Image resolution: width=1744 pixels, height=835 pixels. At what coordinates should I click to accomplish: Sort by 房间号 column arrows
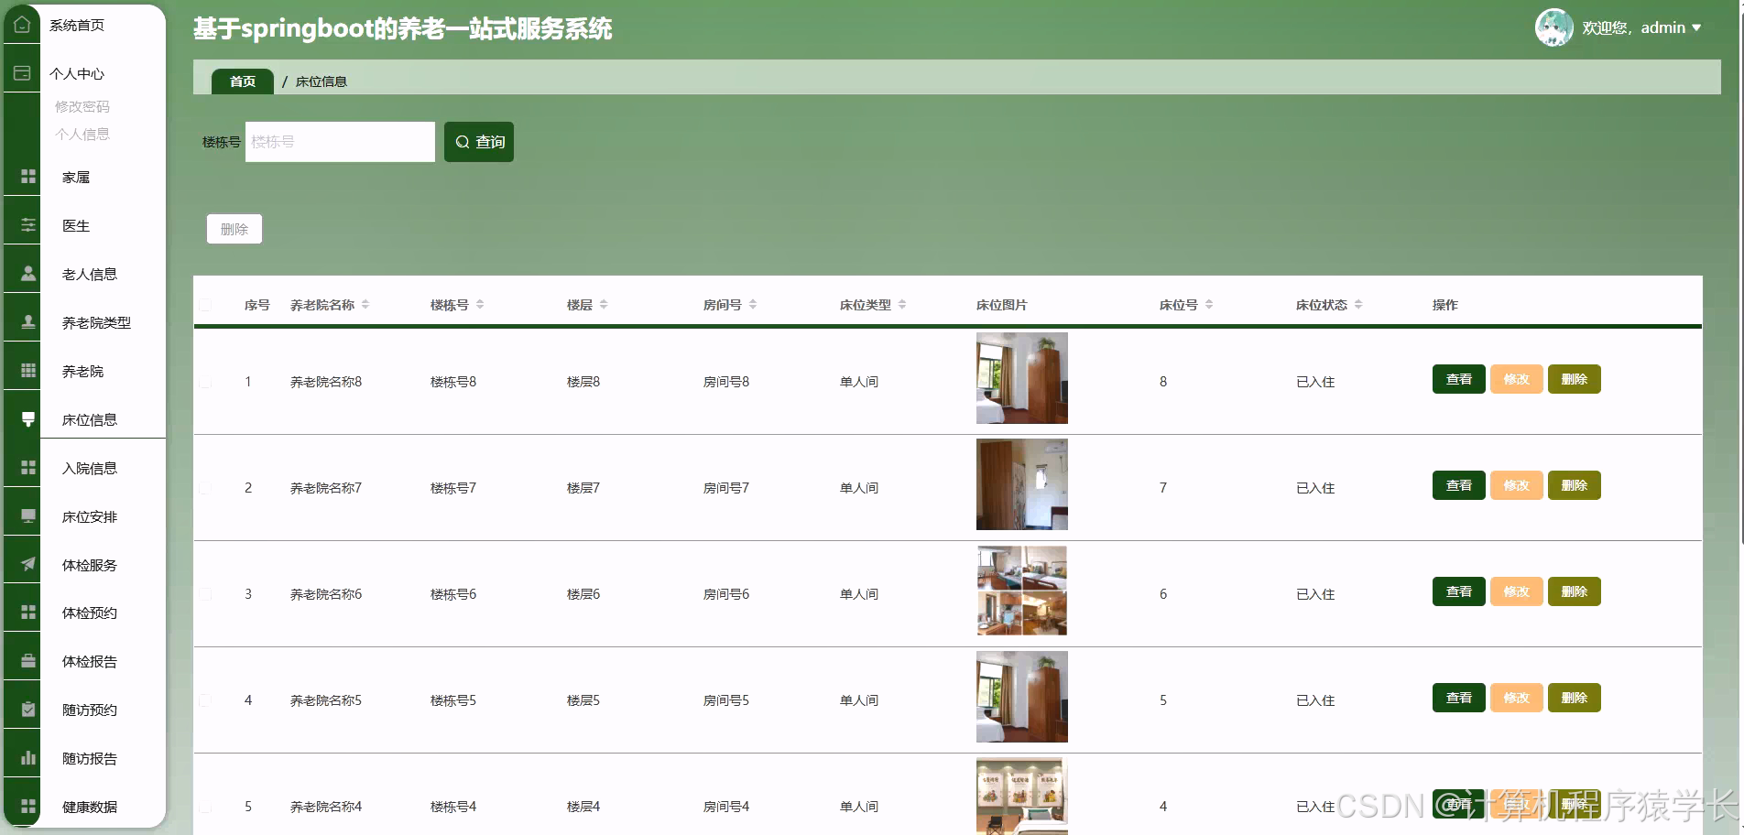tap(753, 304)
